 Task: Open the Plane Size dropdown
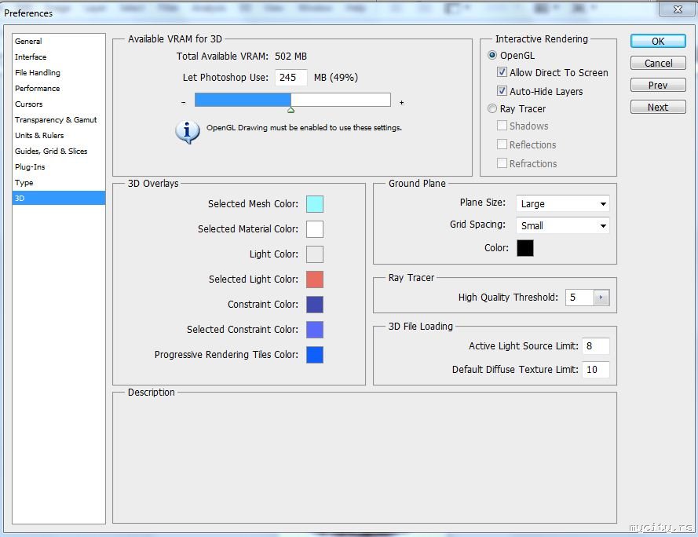[563, 203]
